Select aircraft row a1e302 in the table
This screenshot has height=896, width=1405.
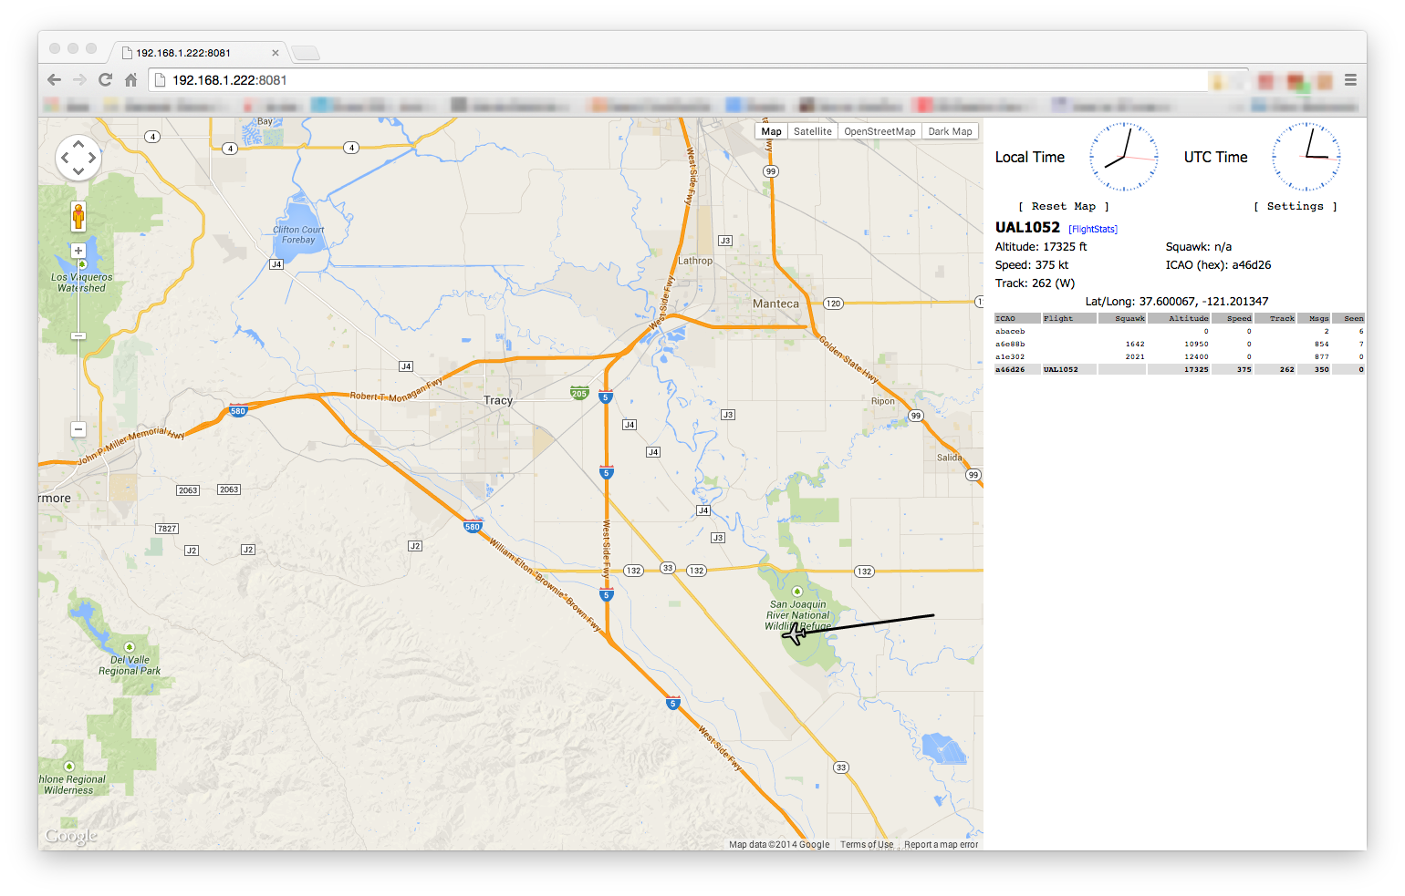click(1179, 357)
